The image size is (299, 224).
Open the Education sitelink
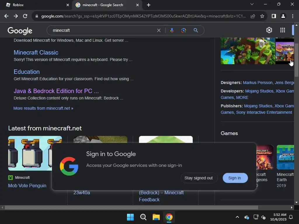click(x=27, y=72)
